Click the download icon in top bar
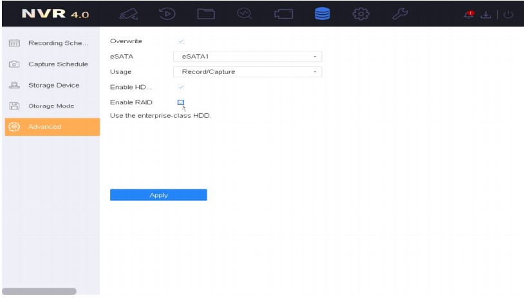Screen dimensions: 524x298 493,14
